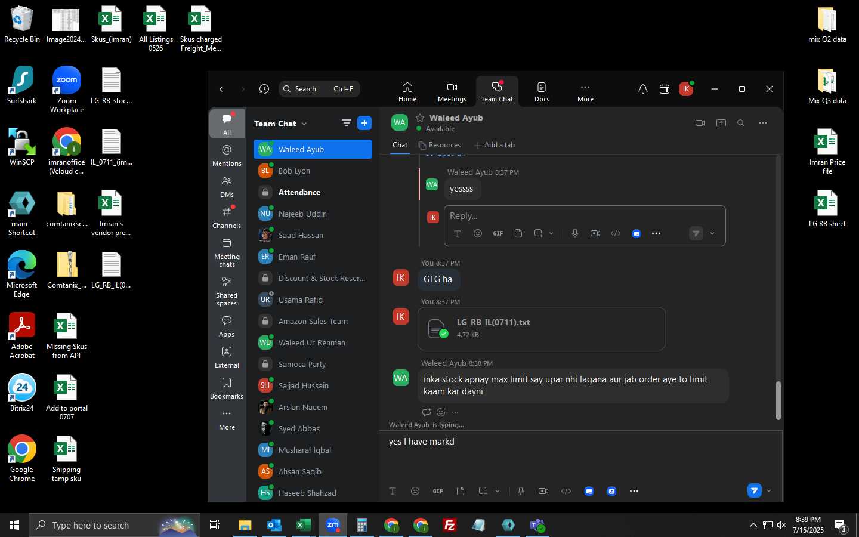Screen dimensions: 859x537
Task: Show hidden system tray icons
Action: pyautogui.click(x=753, y=525)
